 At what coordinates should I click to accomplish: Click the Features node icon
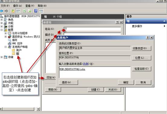pos(5,23)
